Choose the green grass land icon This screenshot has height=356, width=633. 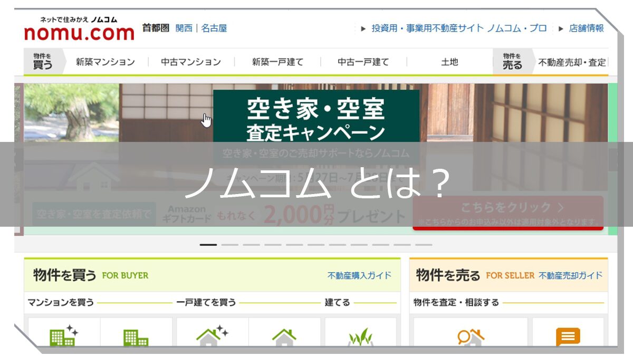coord(361,337)
